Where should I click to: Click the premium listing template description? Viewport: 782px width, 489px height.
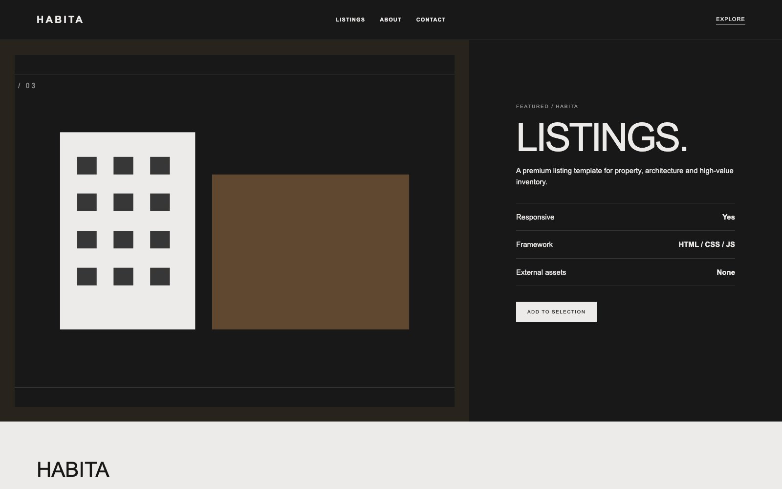625,176
